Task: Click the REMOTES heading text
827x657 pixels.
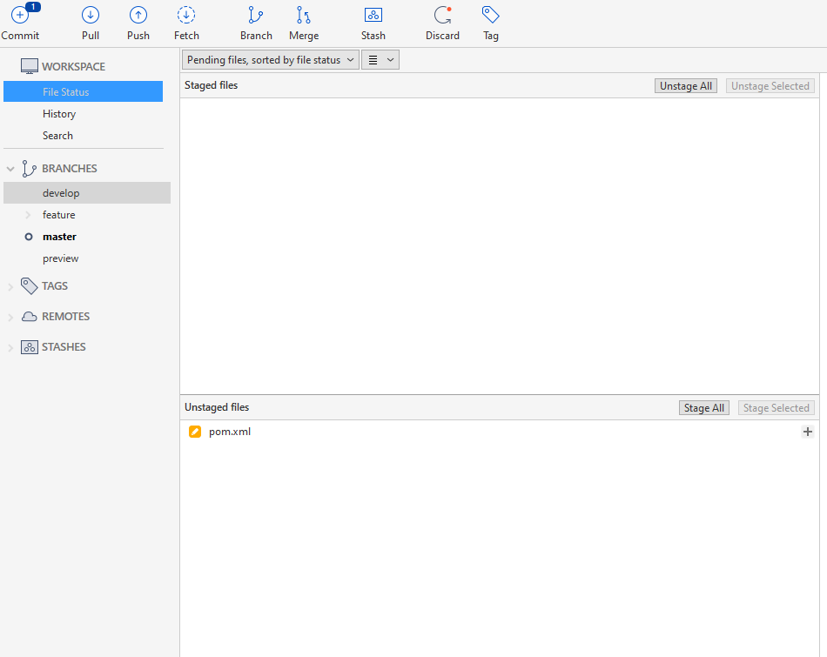Action: pos(66,317)
